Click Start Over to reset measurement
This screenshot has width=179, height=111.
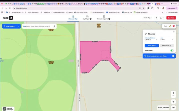point(166,46)
